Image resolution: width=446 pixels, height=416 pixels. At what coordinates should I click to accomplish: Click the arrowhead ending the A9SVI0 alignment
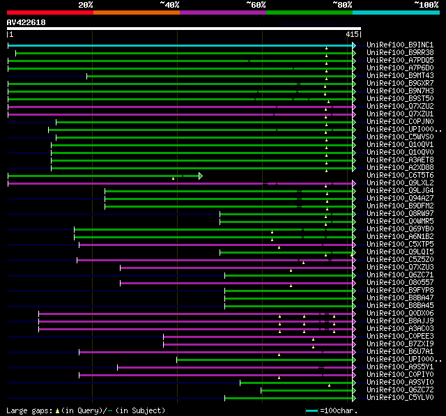tap(354, 383)
